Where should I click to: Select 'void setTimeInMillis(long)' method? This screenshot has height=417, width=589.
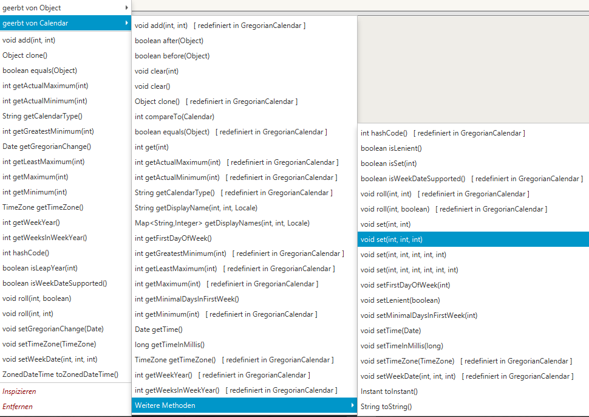[401, 346]
